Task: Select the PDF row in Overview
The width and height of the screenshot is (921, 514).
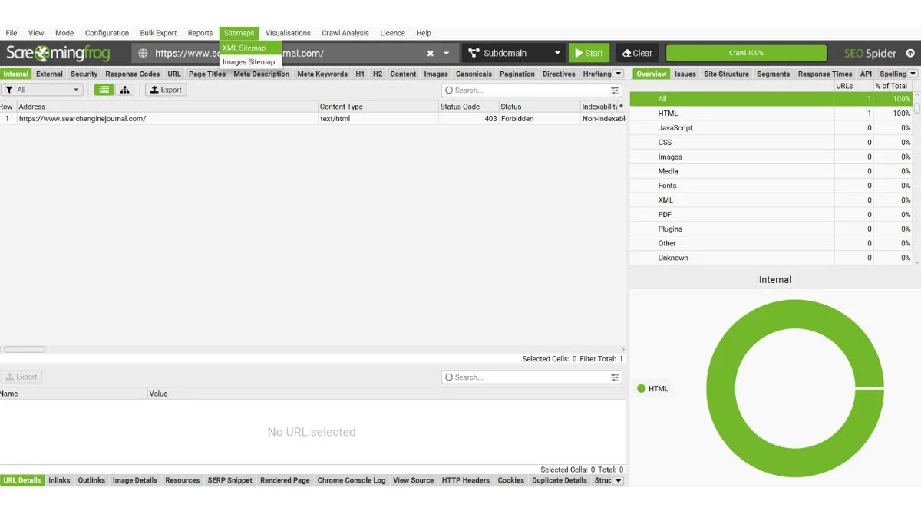Action: 771,214
